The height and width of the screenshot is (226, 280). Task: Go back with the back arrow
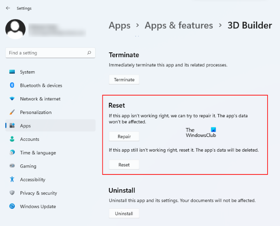[8, 8]
